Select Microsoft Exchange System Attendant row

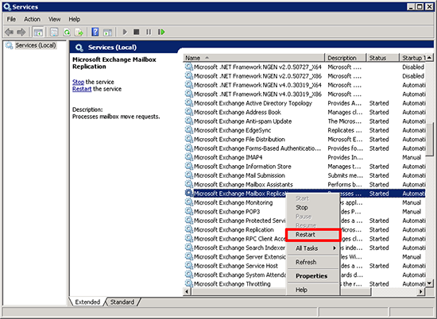click(304, 275)
